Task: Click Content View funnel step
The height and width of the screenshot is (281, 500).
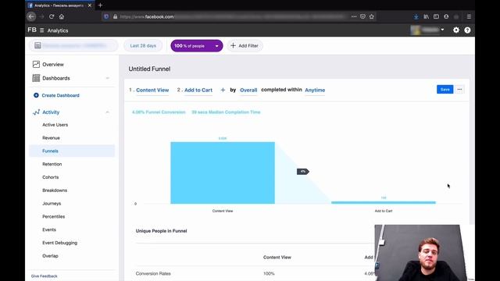Action: [152, 91]
